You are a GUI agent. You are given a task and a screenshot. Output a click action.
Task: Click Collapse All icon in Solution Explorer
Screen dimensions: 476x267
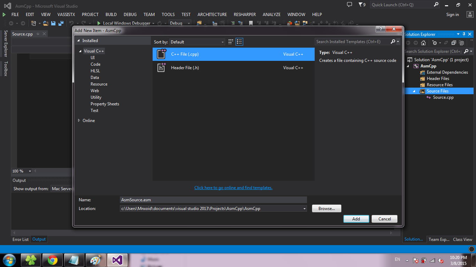point(454,43)
